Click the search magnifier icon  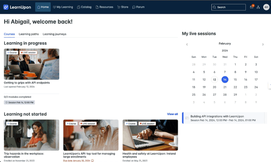point(214,7)
